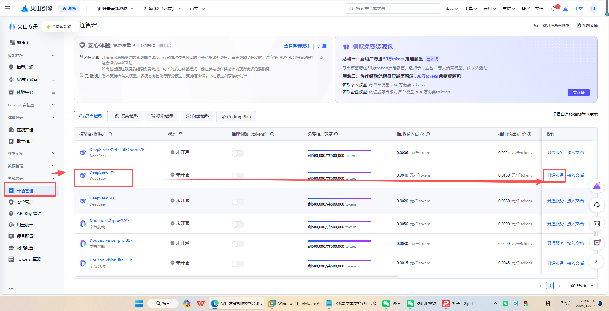
Task: Collapse the 系统管理 sidebar section
Action: click(x=53, y=179)
